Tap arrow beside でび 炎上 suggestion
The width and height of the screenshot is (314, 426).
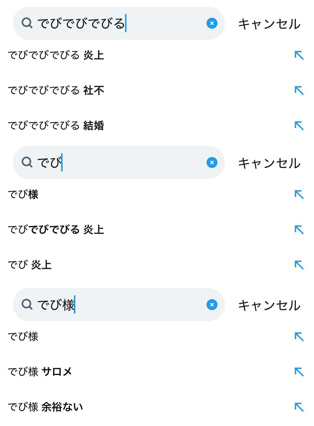299,265
